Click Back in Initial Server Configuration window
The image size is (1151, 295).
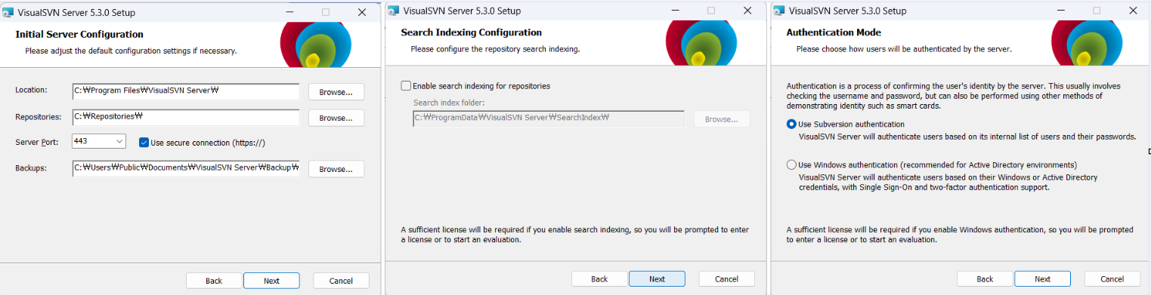[x=214, y=281]
